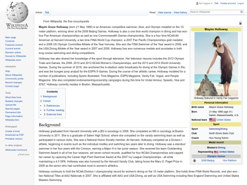The image size is (247, 185).
Task: Select the Read tab
Action: 152,12
